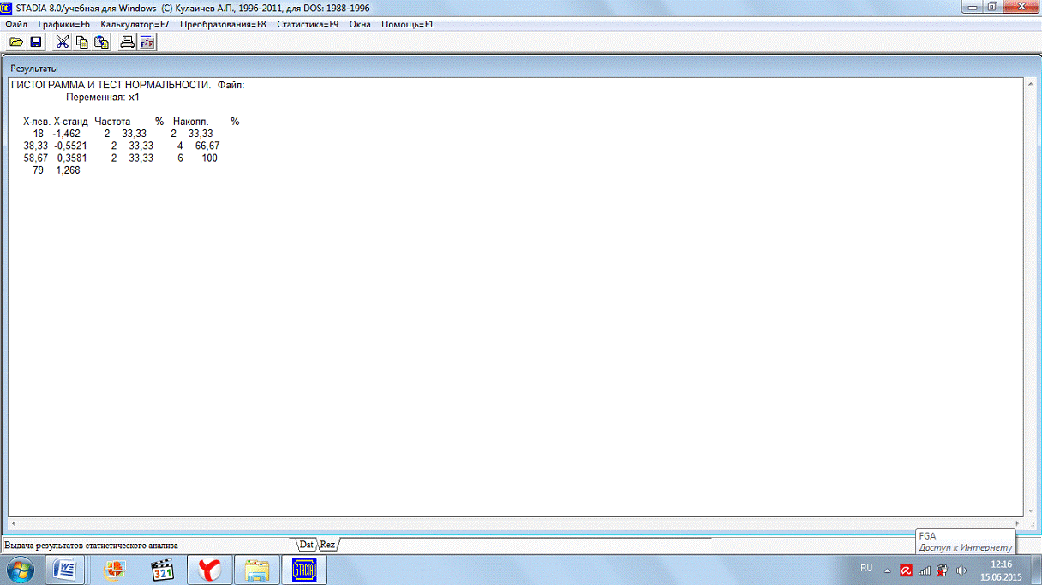Image resolution: width=1042 pixels, height=585 pixels.
Task: Click the Частота column header
Action: [x=112, y=122]
